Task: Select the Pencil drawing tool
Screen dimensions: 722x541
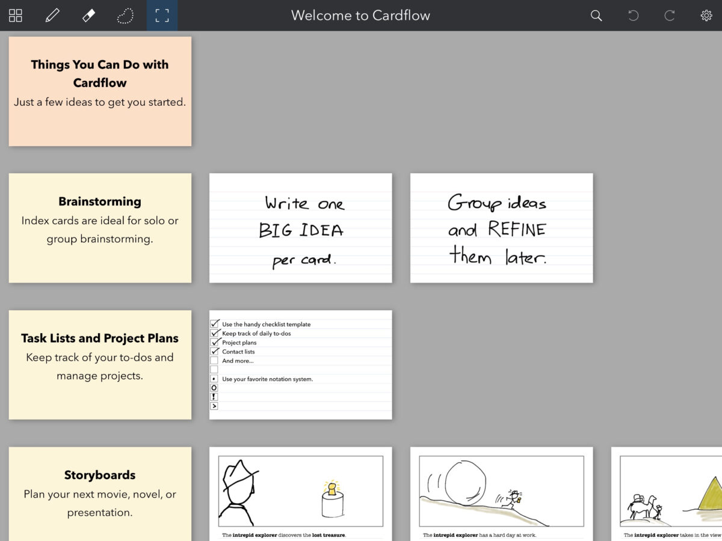Action: pos(52,16)
